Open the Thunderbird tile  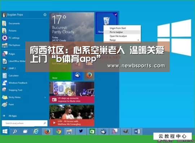coord(77,76)
